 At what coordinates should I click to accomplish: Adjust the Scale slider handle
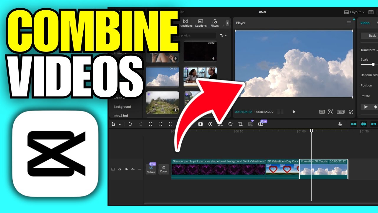(x=373, y=64)
